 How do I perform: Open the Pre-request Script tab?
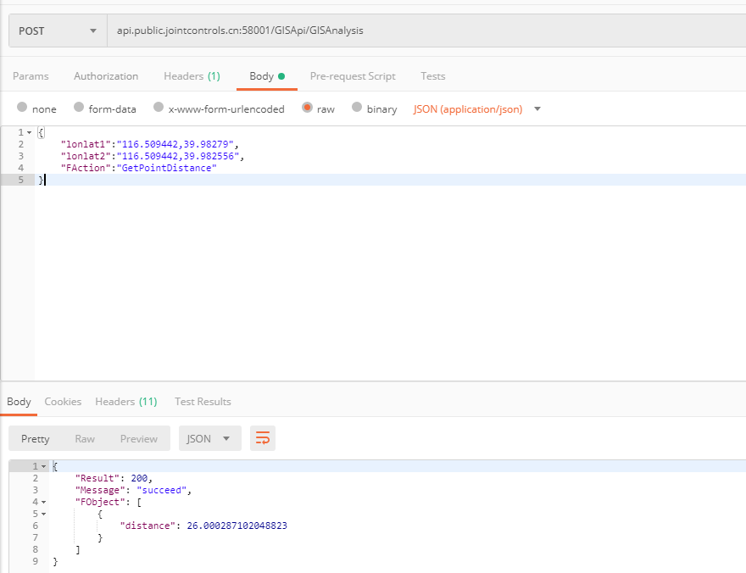(353, 76)
